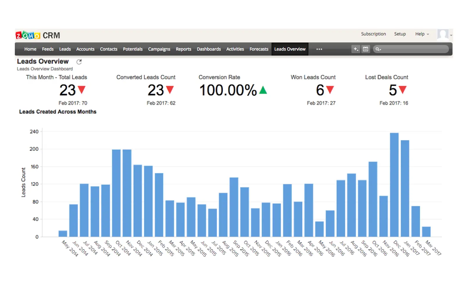Viewport: 468px width, 286px height.
Task: Switch to the Dashboards tab
Action: [209, 49]
